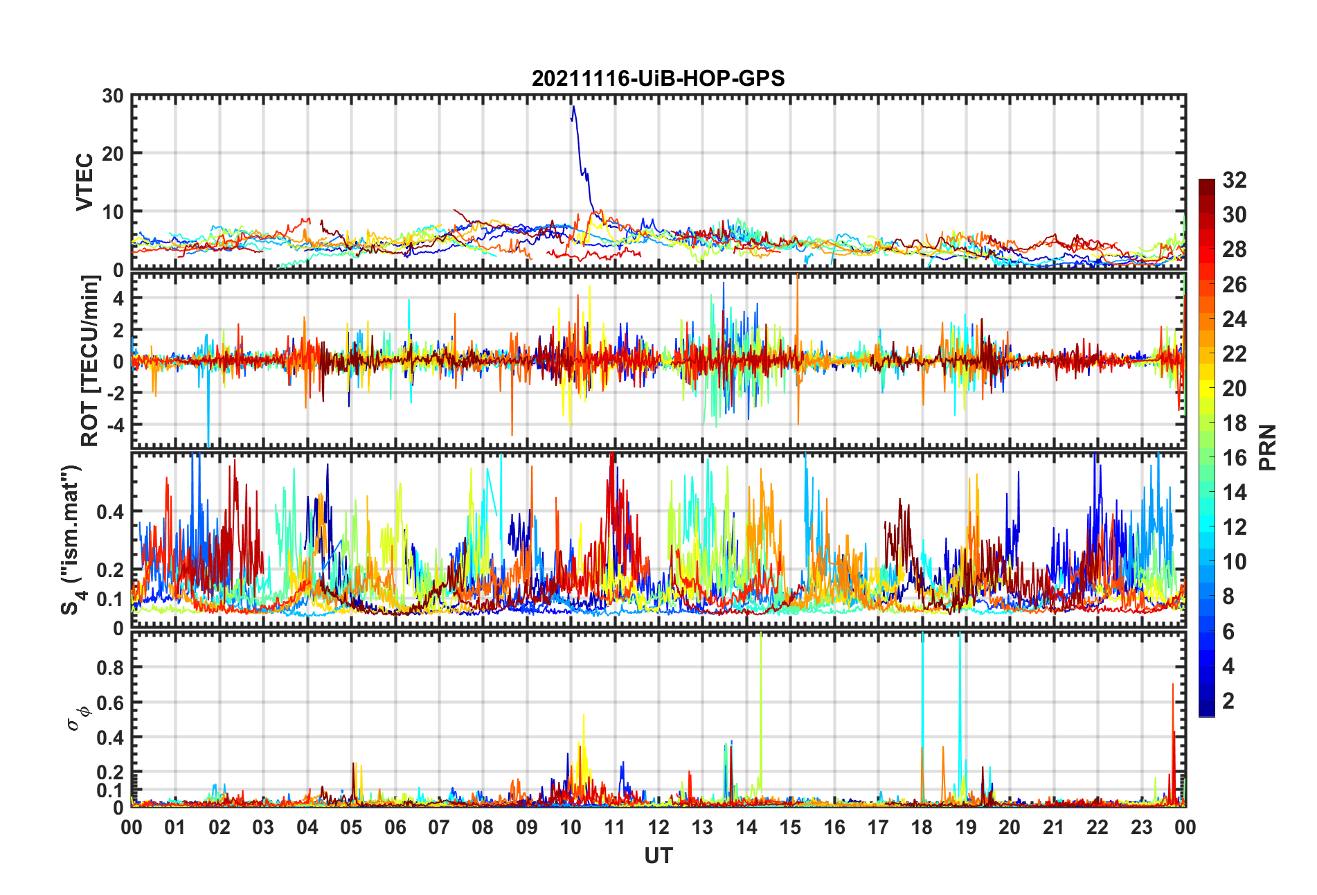Click the 12 hour tick label on UT axis
The width and height of the screenshot is (1317, 895).
click(x=658, y=827)
